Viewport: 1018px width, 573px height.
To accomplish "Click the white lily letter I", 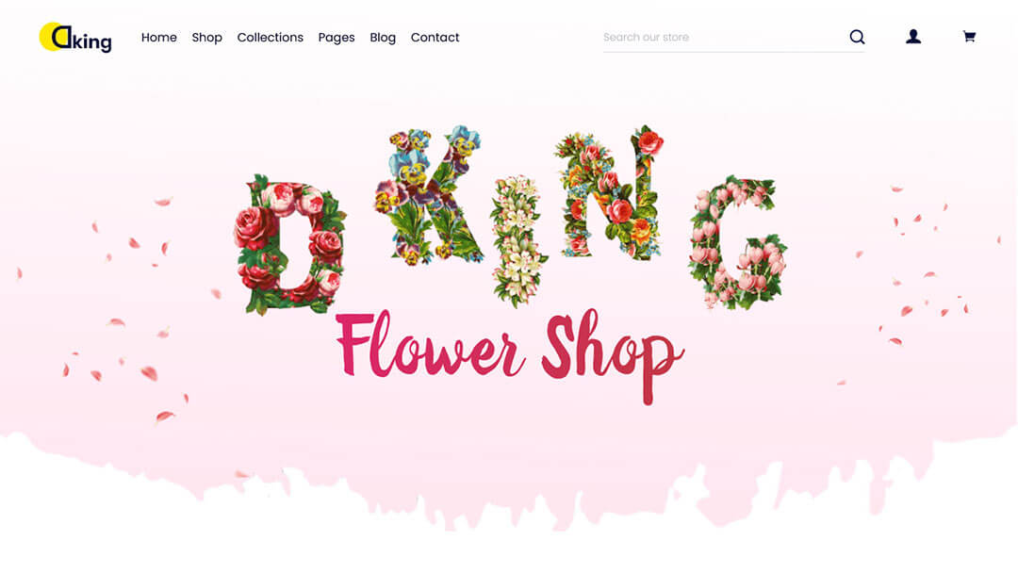I will point(517,240).
